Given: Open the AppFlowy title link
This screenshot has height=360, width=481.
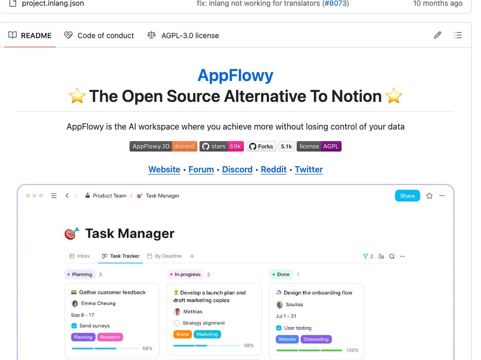Looking at the screenshot, I should (x=236, y=75).
